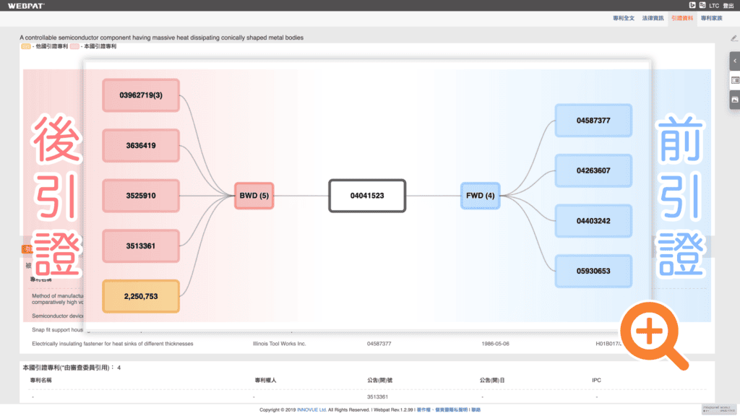This screenshot has height=416, width=740.
Task: Click the orange 他國引證專利 legend swatch
Action: tap(26, 46)
